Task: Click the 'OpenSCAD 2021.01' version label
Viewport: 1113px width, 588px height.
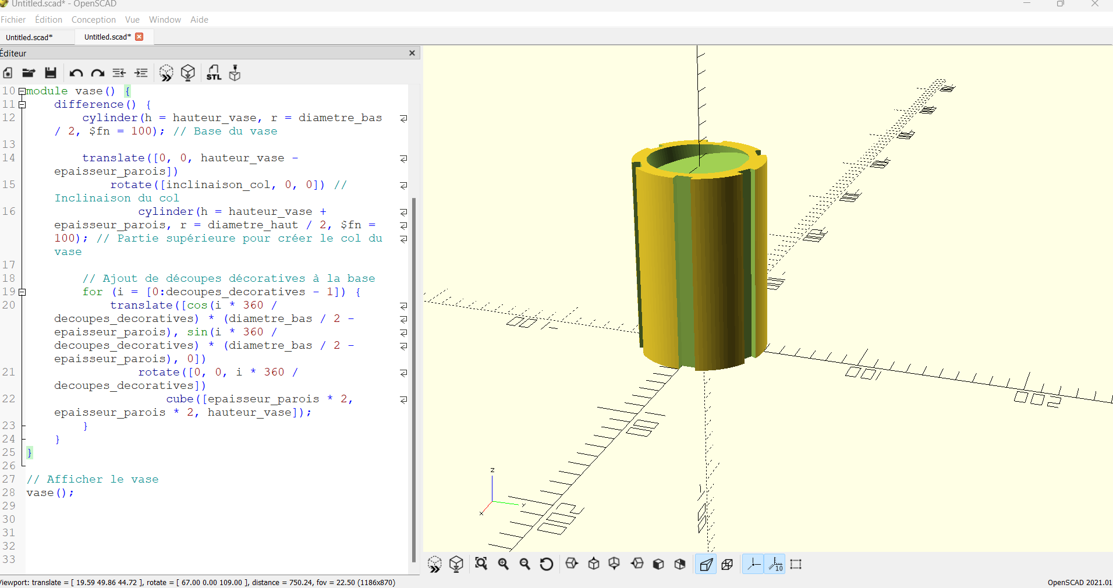Action: point(1080,582)
